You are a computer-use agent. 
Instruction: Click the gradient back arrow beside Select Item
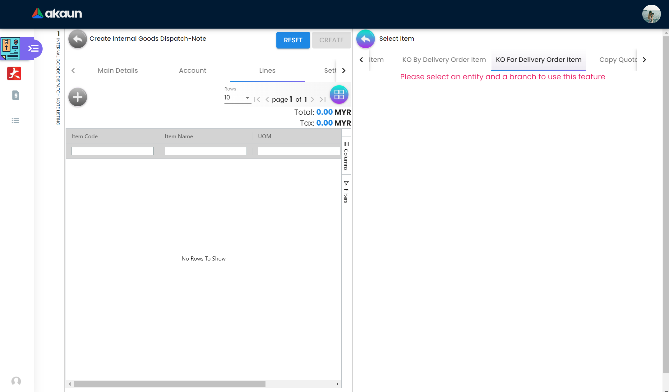click(366, 39)
